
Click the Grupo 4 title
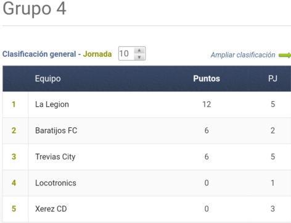[35, 8]
